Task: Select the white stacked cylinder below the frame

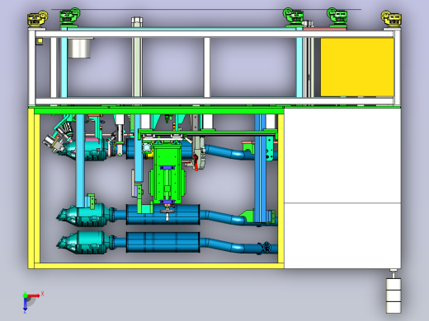Action: 394,295
